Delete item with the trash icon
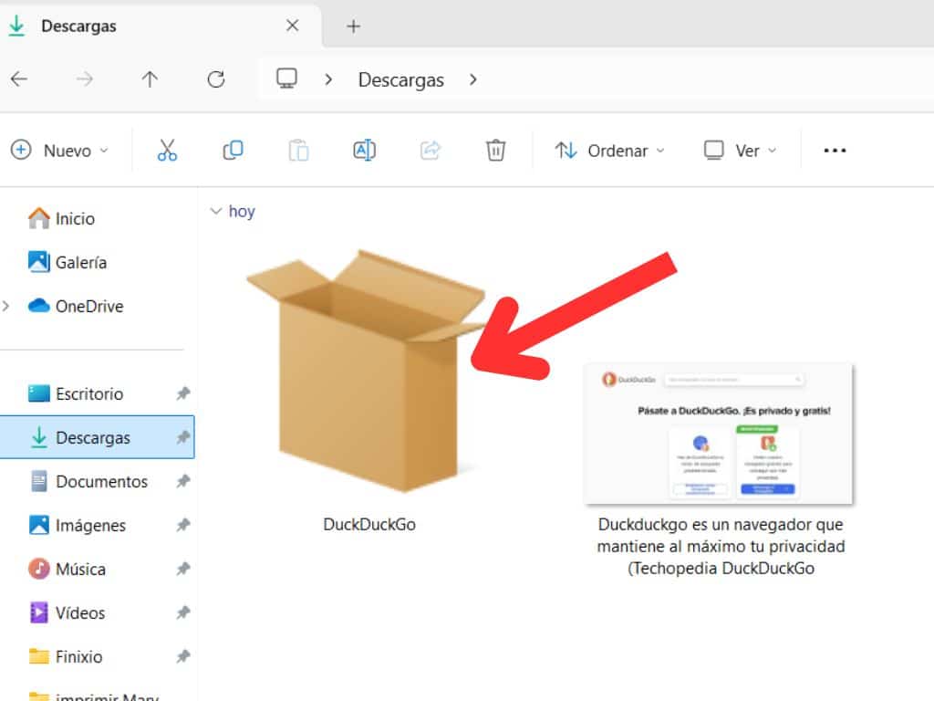Viewport: 934px width, 701px height. click(495, 151)
